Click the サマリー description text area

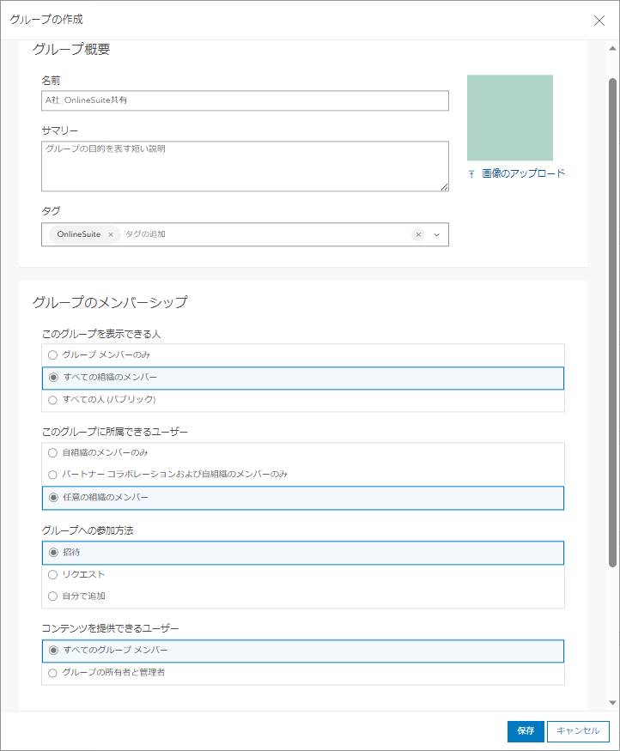(x=245, y=166)
